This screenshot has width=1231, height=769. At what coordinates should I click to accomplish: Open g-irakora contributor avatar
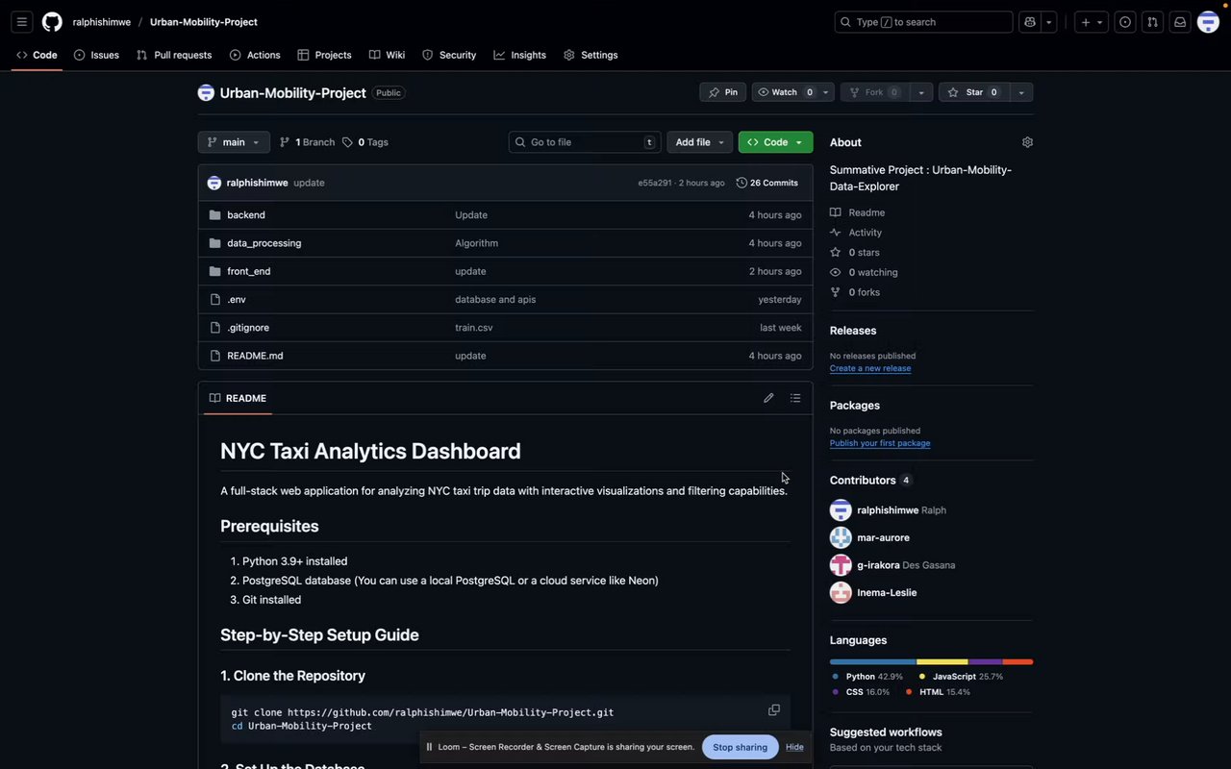(x=841, y=565)
